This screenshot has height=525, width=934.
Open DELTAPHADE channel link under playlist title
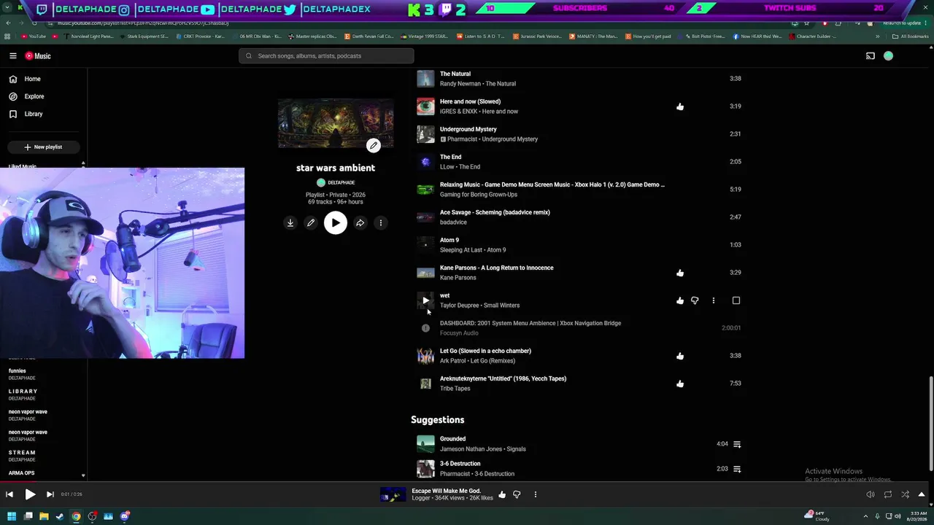[x=336, y=182]
